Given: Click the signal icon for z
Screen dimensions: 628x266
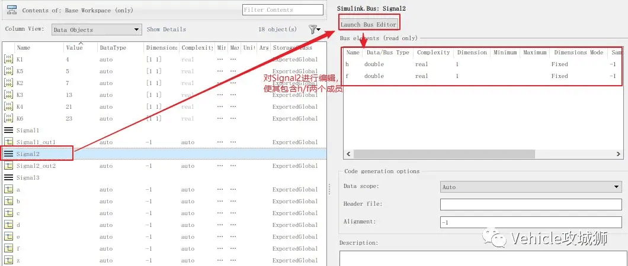Looking at the screenshot, I should 8,261.
